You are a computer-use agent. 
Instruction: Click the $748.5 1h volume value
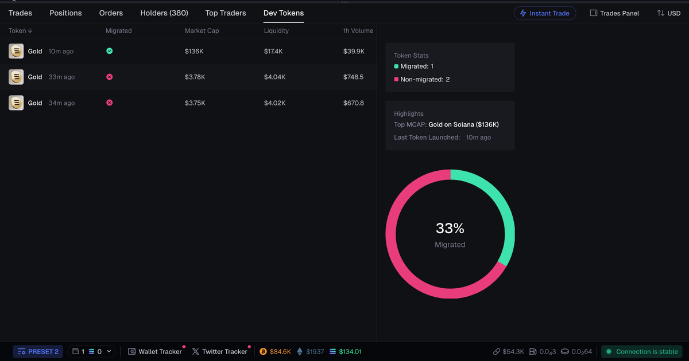pos(353,77)
